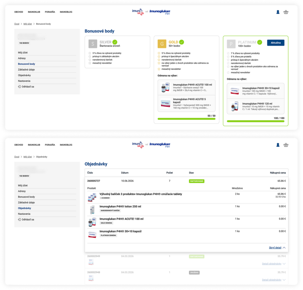Click green checkmark next to GOLD
This screenshot has width=303, height=290.
[181, 42]
